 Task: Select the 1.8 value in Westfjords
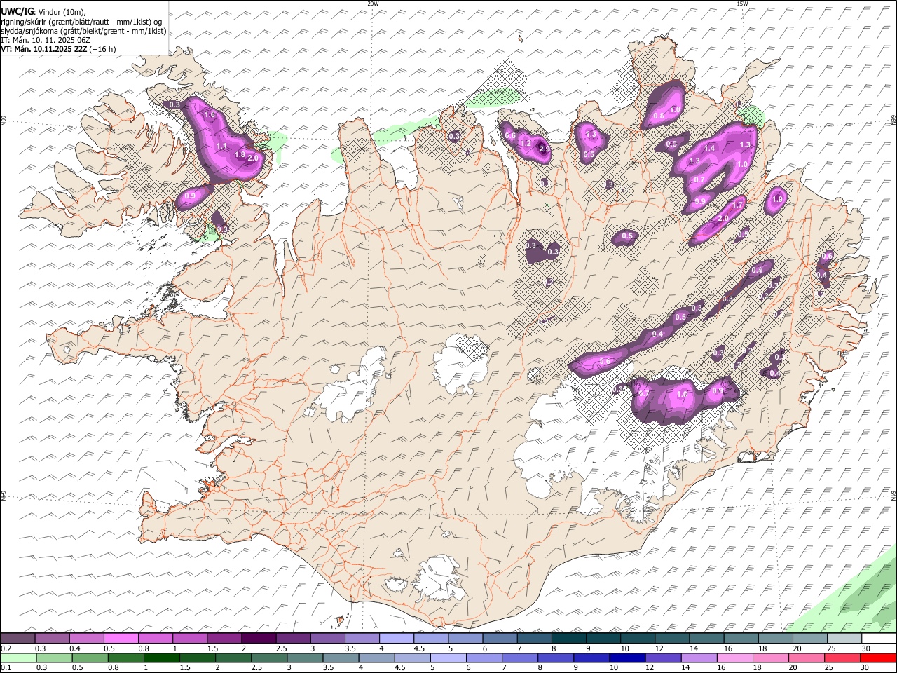click(x=240, y=155)
